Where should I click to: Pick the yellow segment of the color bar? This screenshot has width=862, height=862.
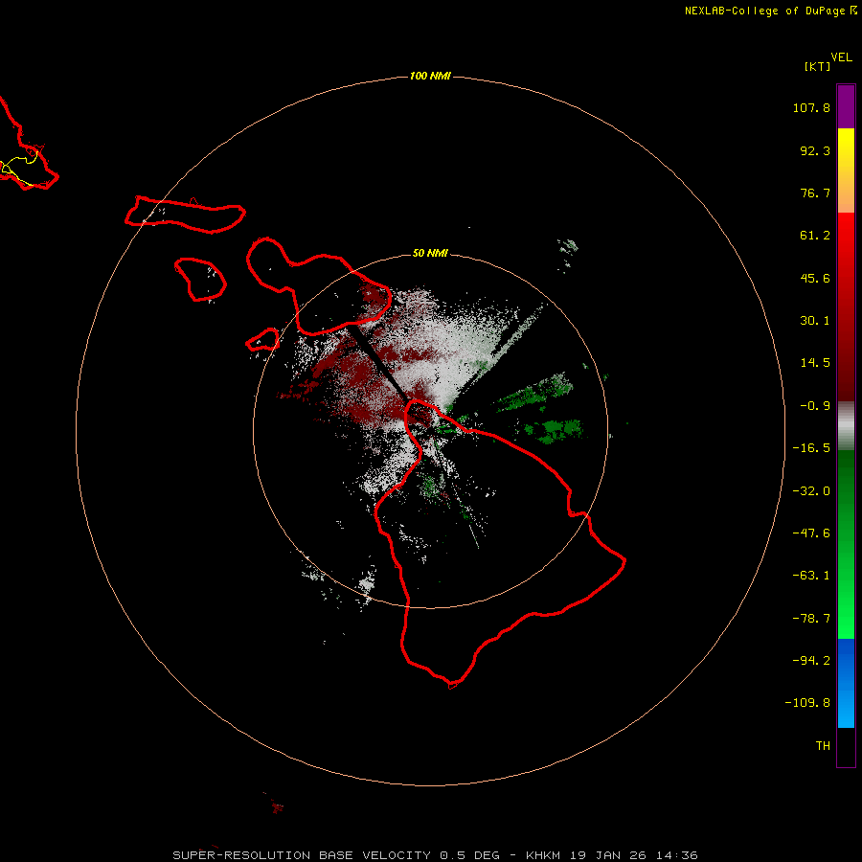846,149
